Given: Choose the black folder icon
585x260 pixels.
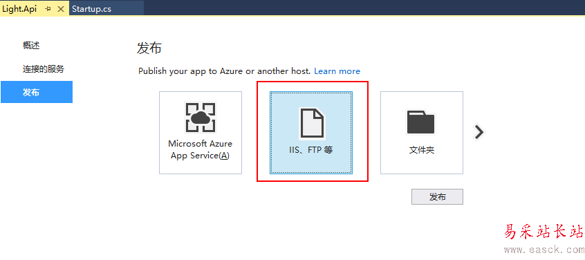Looking at the screenshot, I should point(421,122).
